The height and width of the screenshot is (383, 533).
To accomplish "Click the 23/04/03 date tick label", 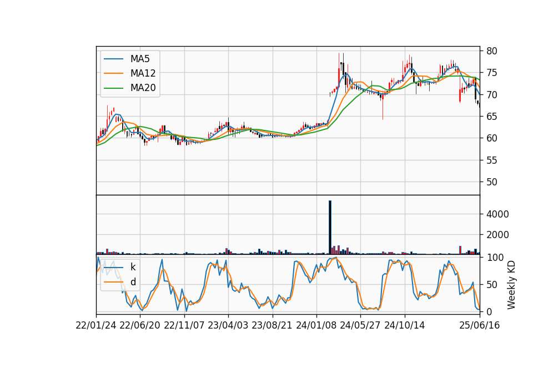I will (x=228, y=326).
